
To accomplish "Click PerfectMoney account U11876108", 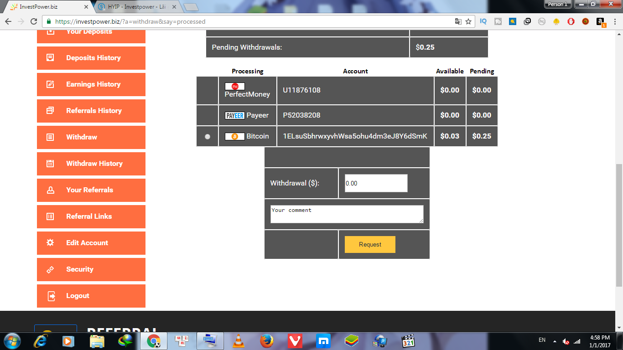I will pyautogui.click(x=301, y=90).
